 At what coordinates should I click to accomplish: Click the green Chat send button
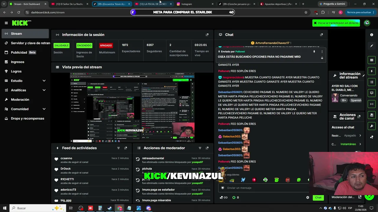[318, 198]
